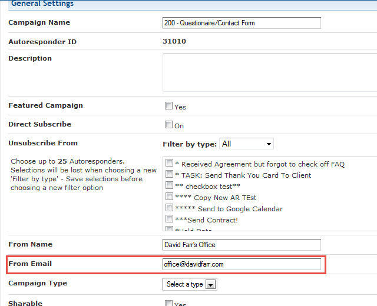The height and width of the screenshot is (306, 377).
Task: Select the '** checkbox test**' autoresponder checkbox
Action: 170,186
